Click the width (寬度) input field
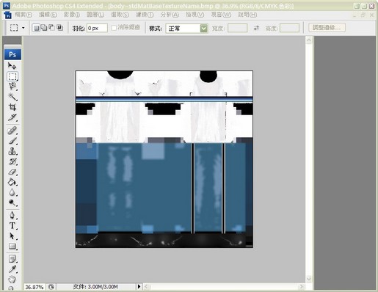 point(237,28)
